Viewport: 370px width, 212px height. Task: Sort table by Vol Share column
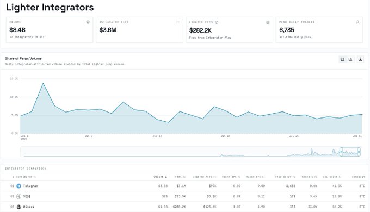[333, 177]
